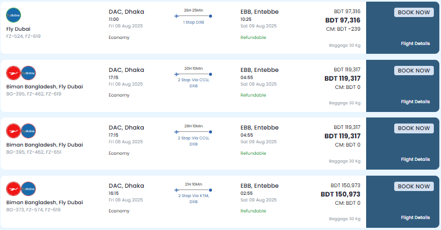Click the Refundable label on the first flight

point(253,37)
